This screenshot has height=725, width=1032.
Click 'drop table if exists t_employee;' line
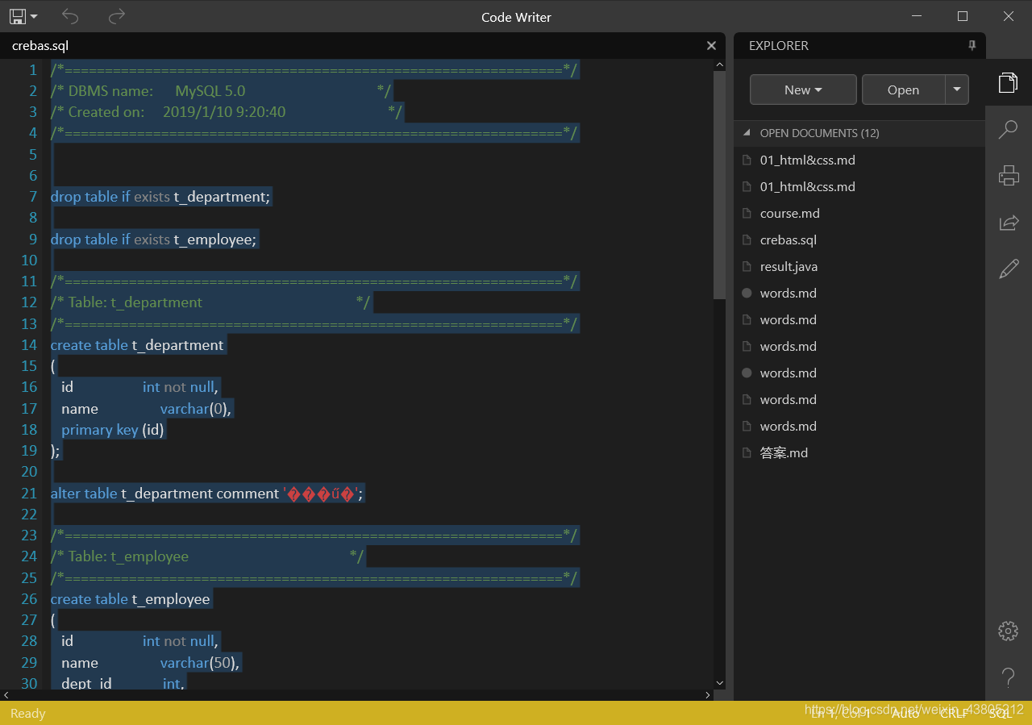153,239
